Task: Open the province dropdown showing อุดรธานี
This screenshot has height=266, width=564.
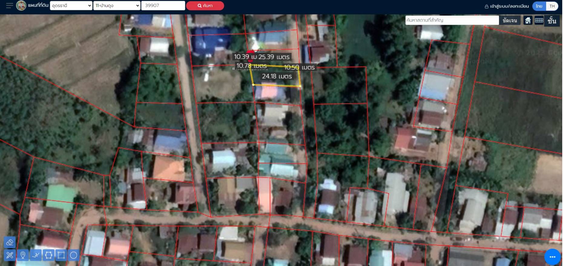Action: pyautogui.click(x=71, y=5)
